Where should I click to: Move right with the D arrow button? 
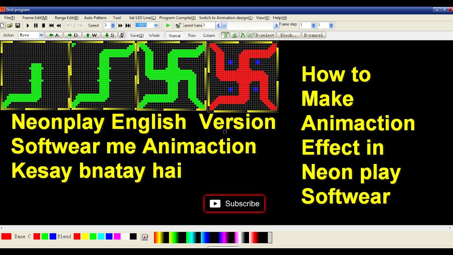point(73,35)
